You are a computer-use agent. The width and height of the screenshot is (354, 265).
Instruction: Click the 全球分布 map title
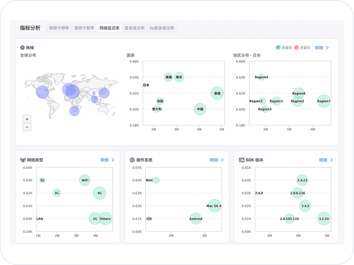[28, 55]
